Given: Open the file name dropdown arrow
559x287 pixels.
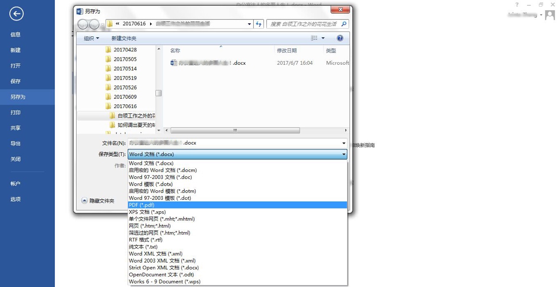Looking at the screenshot, I should point(344,143).
